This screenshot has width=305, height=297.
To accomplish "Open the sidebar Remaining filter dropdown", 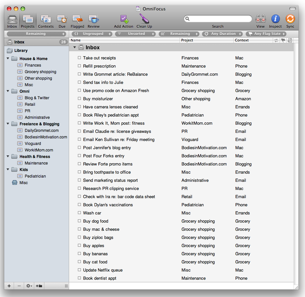I will tap(36, 34).
